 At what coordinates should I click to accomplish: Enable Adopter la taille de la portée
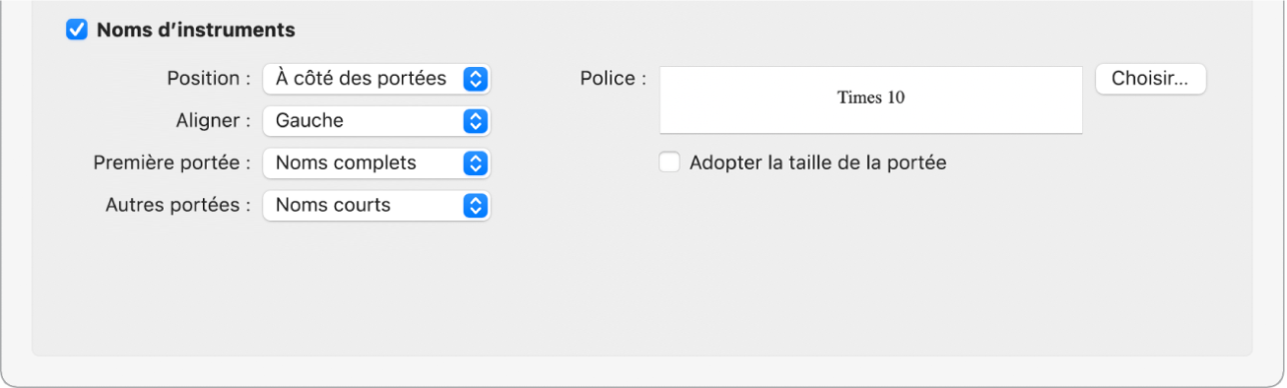670,162
